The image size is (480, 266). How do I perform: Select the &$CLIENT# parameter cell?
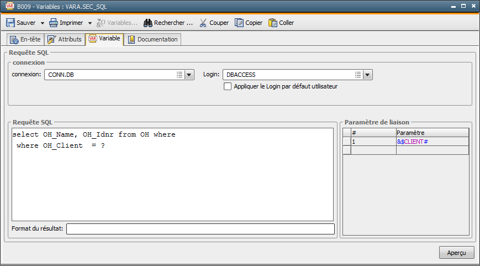pos(432,142)
